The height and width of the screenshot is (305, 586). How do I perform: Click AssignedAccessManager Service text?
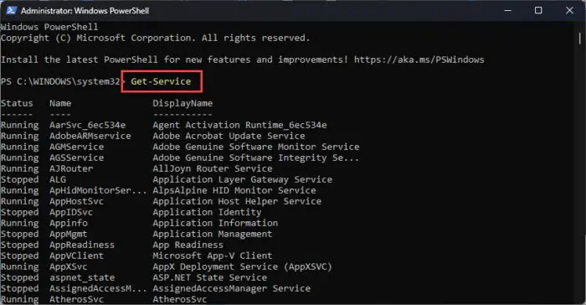231,288
